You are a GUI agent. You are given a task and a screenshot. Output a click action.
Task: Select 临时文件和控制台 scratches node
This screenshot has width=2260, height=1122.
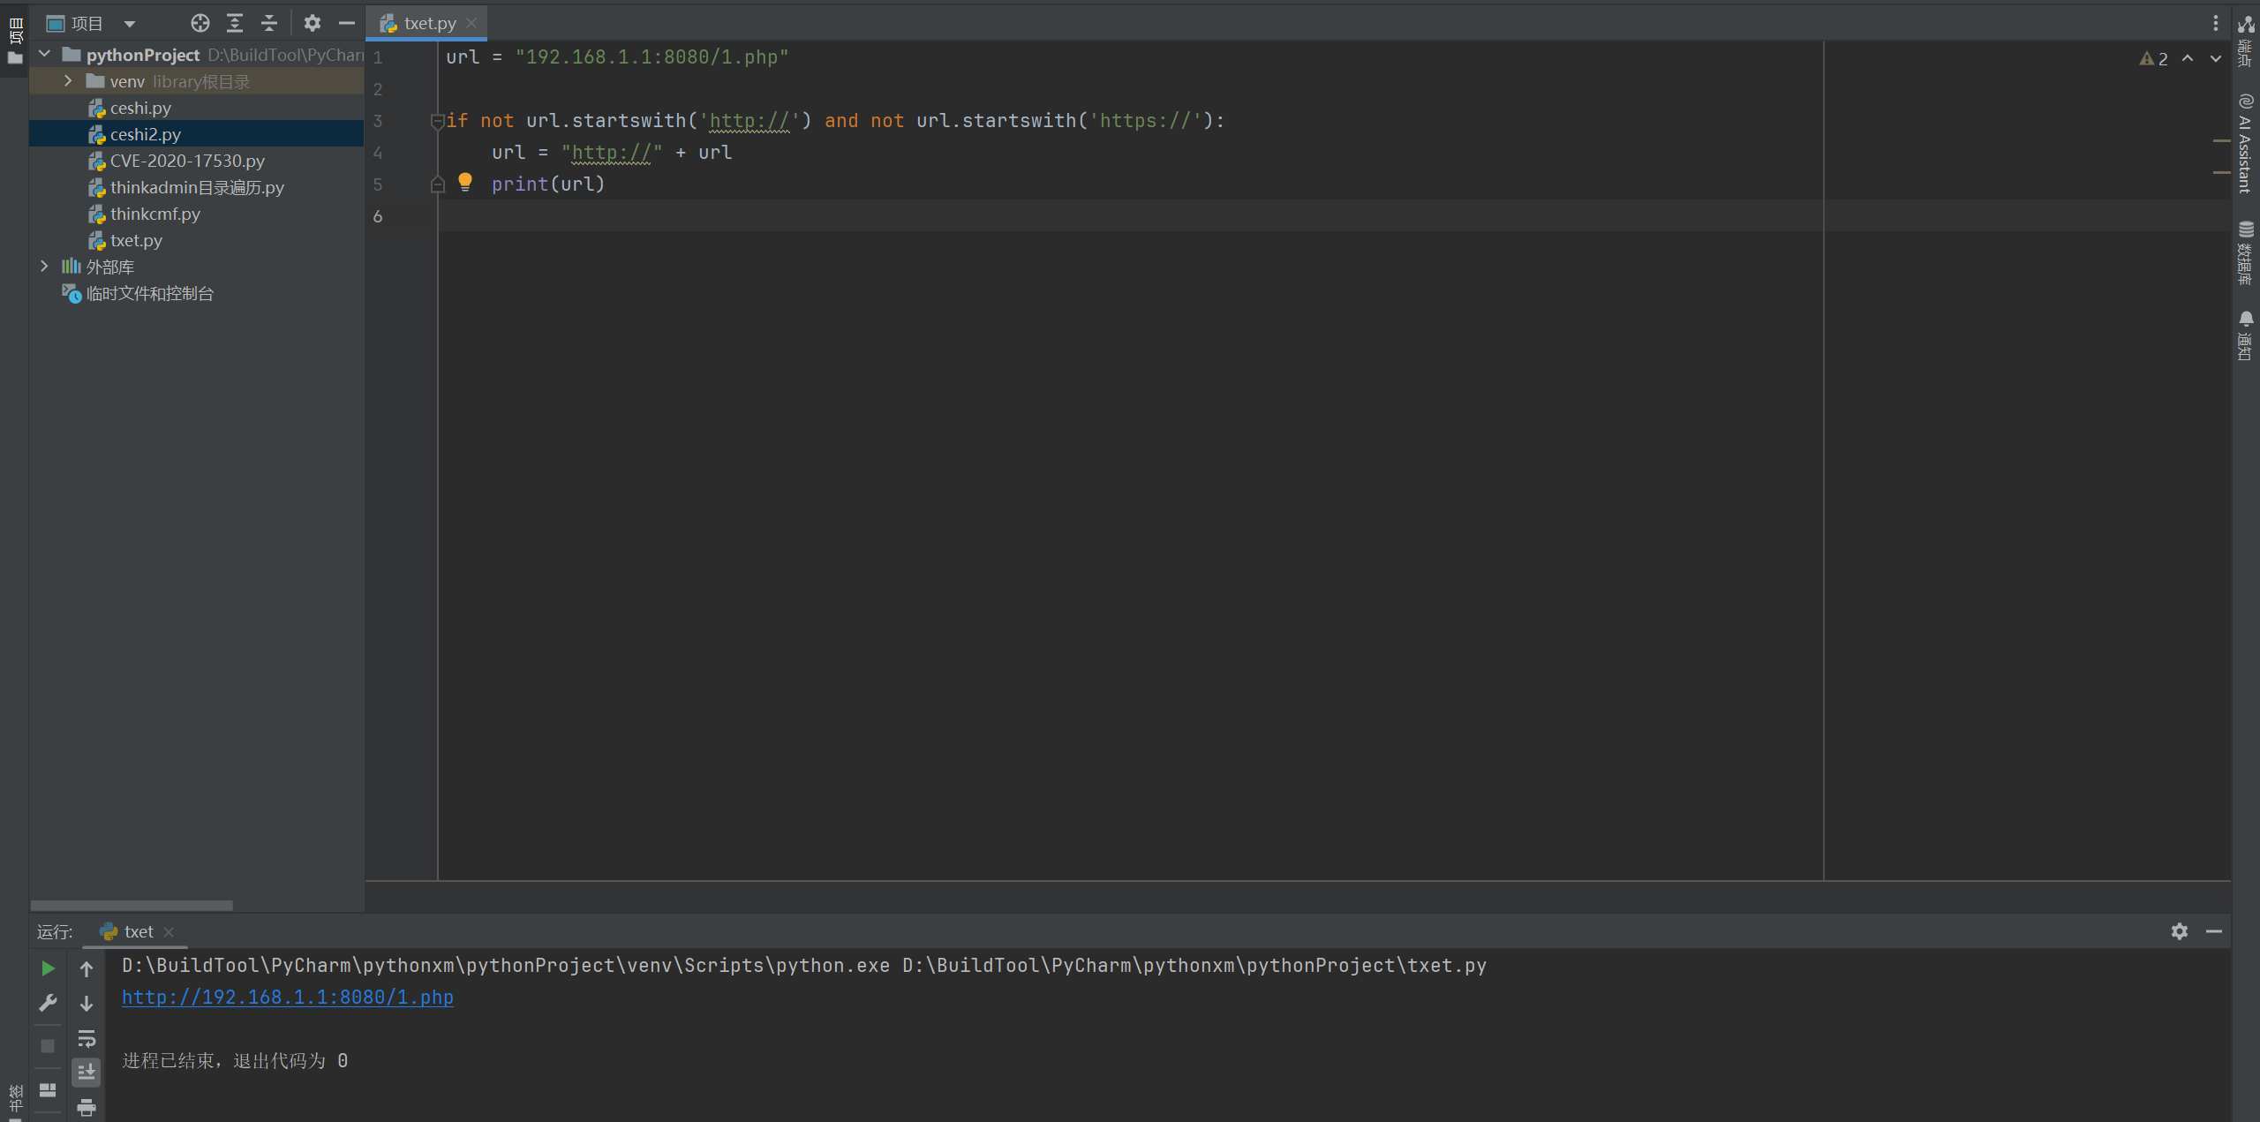coord(149,293)
